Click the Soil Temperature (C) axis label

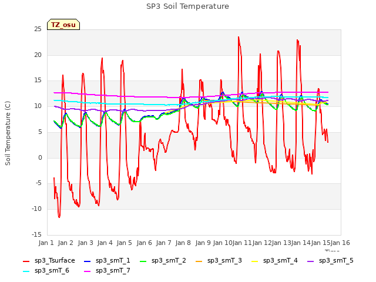coord(8,133)
